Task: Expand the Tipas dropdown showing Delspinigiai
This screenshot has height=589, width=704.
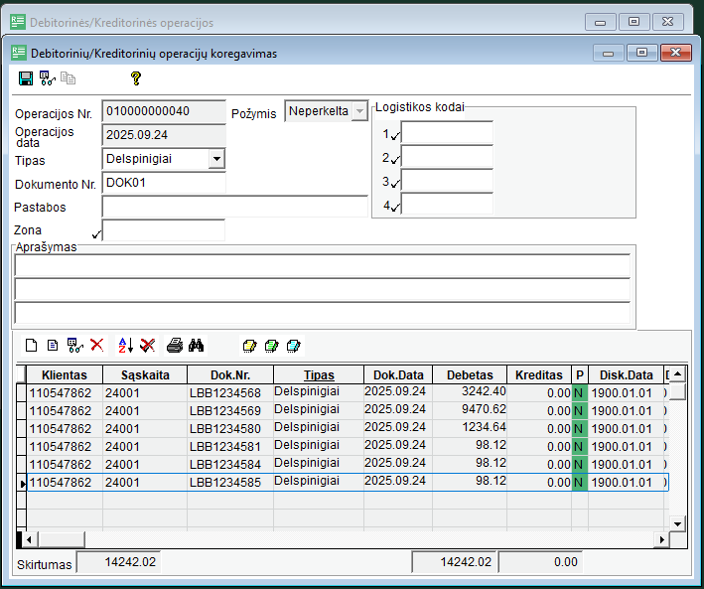Action: click(x=216, y=159)
